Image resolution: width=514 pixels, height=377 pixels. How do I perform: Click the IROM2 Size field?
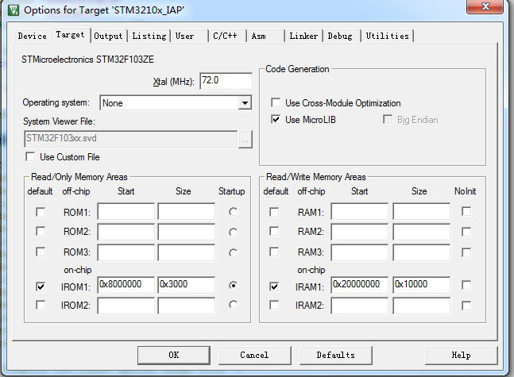[x=187, y=306]
